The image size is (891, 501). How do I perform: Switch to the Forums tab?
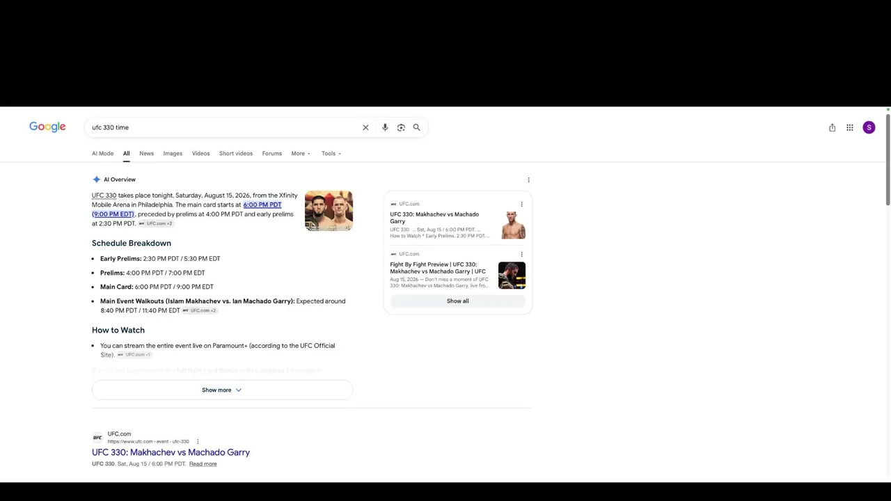(271, 153)
